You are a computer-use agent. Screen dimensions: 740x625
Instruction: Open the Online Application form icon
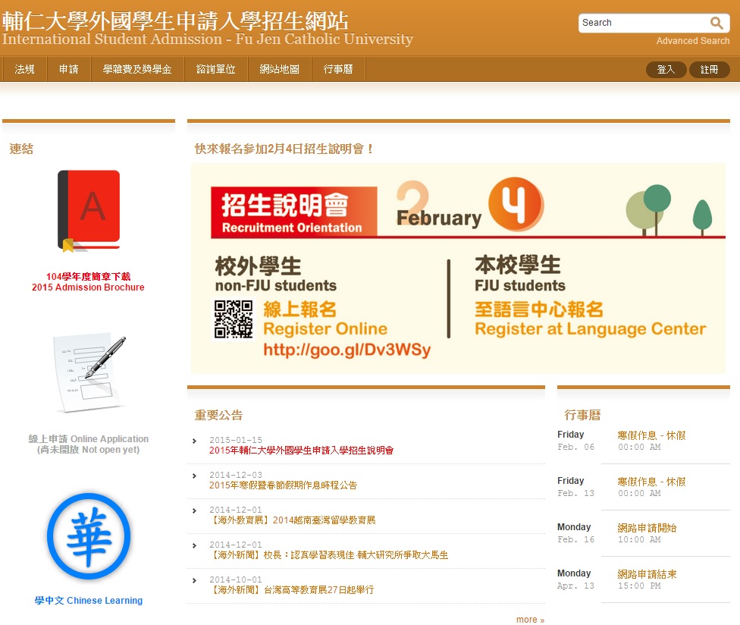(89, 373)
